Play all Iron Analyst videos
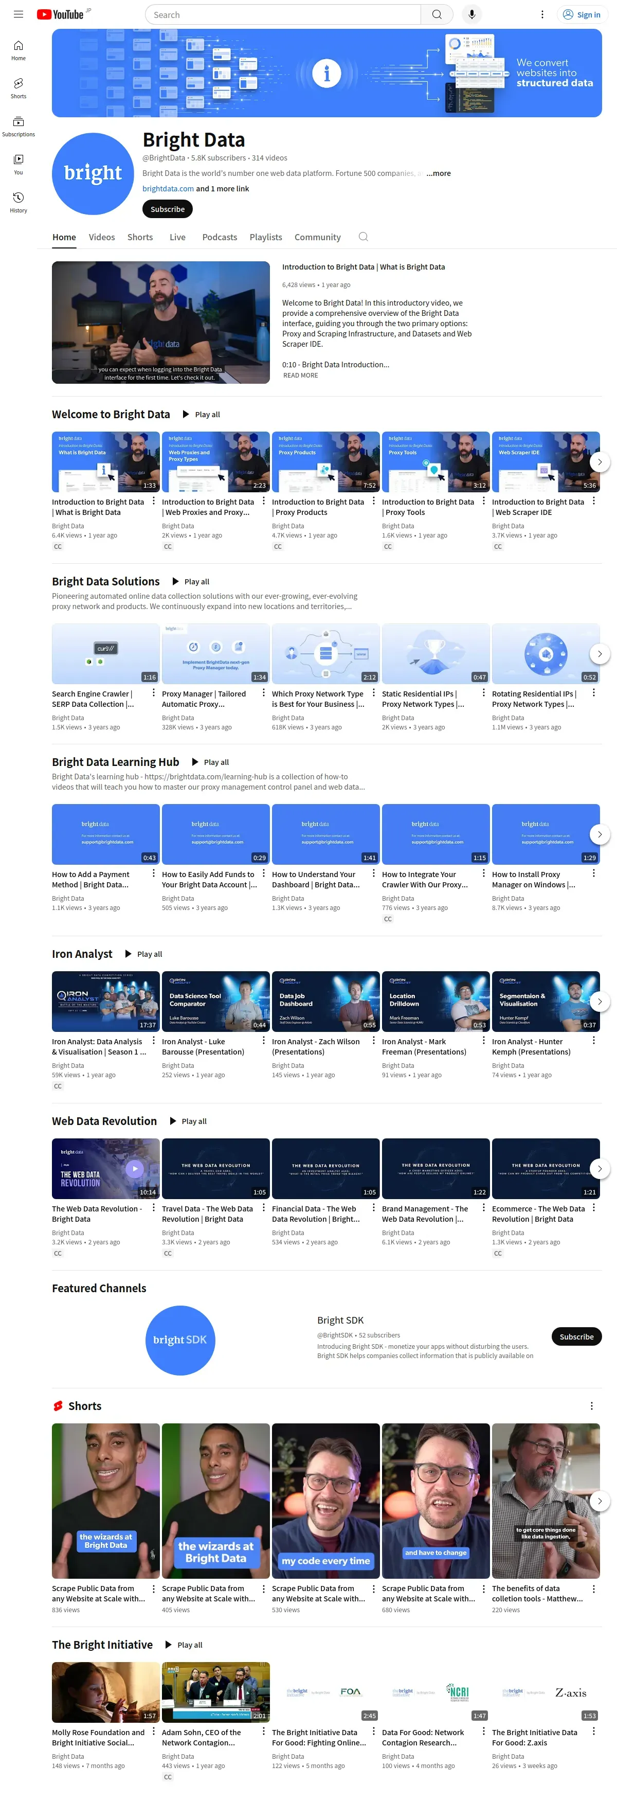Viewport: 617px width, 1802px height. click(x=143, y=953)
